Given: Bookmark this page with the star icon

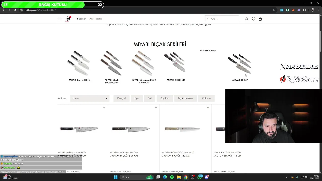Looking at the screenshot, I should pyautogui.click(x=274, y=10).
